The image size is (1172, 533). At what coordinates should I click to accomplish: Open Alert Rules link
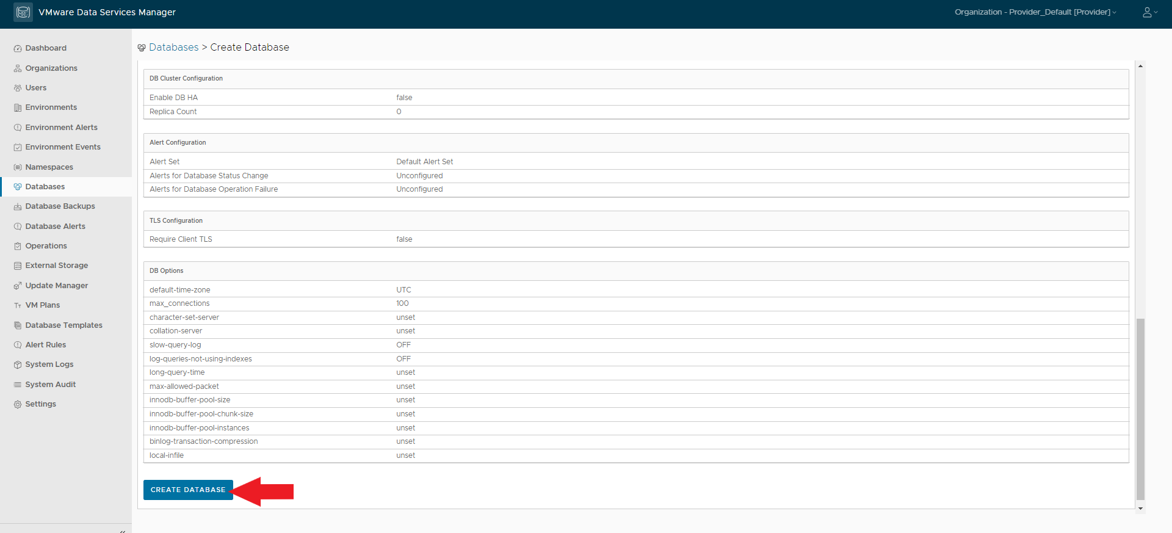[45, 345]
